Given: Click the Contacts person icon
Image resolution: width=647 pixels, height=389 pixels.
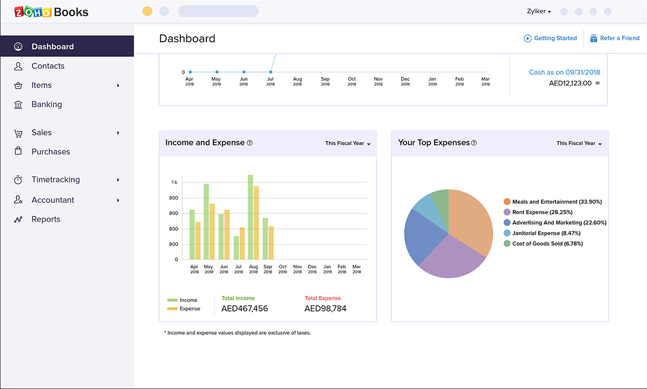Looking at the screenshot, I should [x=18, y=66].
